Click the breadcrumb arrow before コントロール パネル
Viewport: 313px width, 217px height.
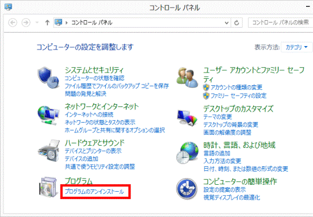point(67,23)
